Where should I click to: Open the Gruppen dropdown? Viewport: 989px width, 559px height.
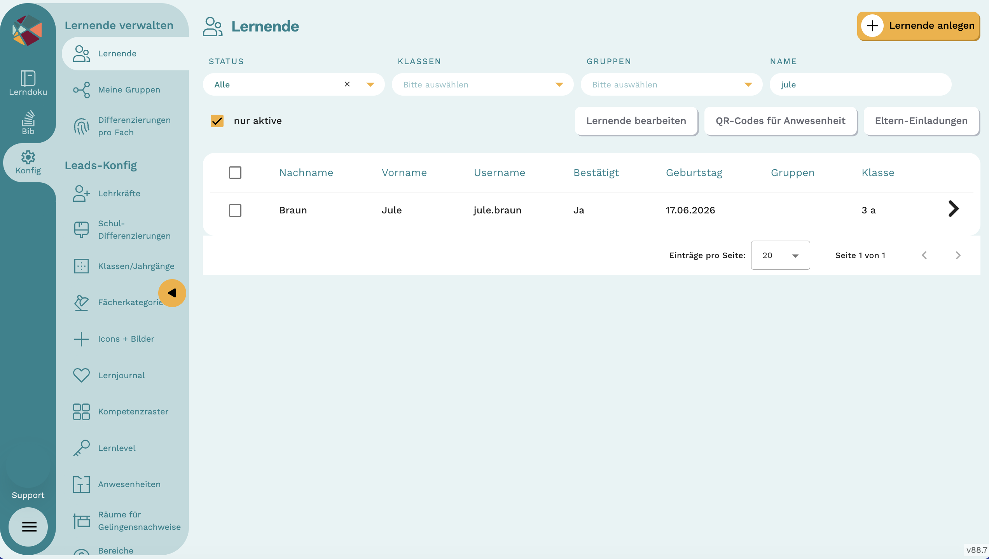click(x=671, y=84)
